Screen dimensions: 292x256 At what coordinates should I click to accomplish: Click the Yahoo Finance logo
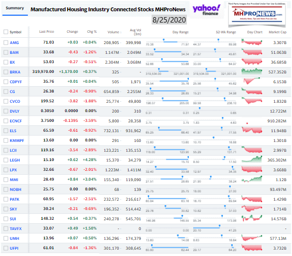(x=206, y=10)
